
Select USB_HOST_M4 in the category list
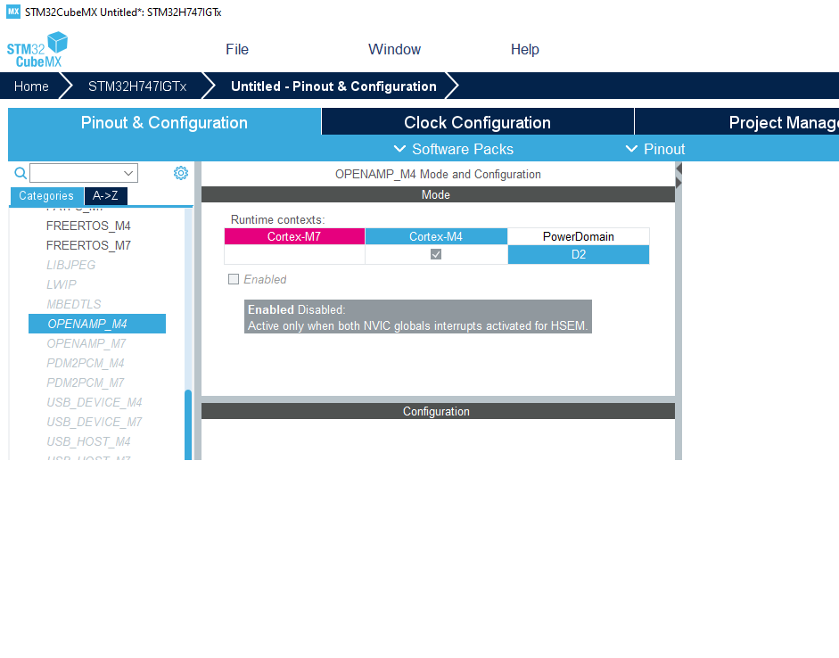pyautogui.click(x=89, y=442)
